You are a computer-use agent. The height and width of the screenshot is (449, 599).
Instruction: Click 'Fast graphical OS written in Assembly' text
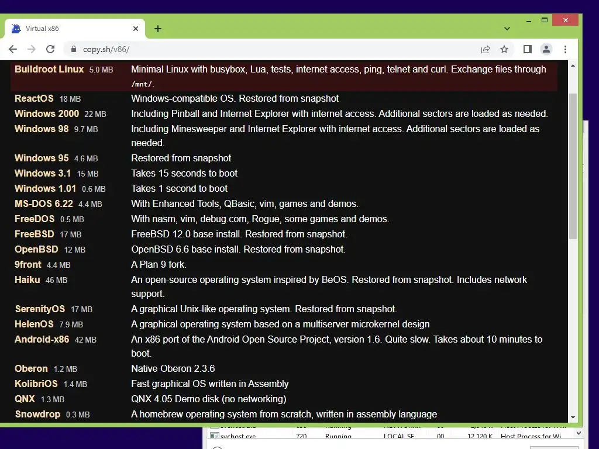210,384
